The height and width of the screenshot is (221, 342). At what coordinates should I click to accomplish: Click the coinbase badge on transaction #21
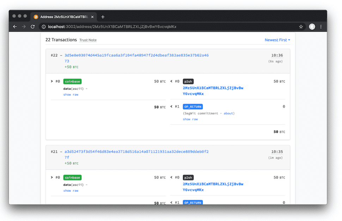pyautogui.click(x=72, y=177)
